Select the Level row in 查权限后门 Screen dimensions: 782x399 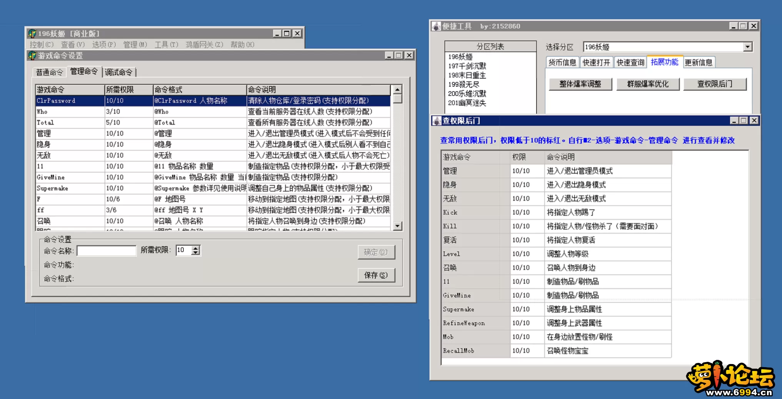(x=557, y=254)
